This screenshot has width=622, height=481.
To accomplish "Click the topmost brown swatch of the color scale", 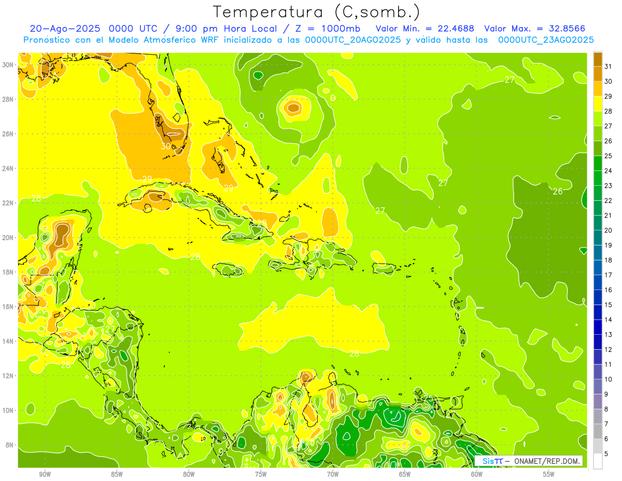I will point(598,59).
